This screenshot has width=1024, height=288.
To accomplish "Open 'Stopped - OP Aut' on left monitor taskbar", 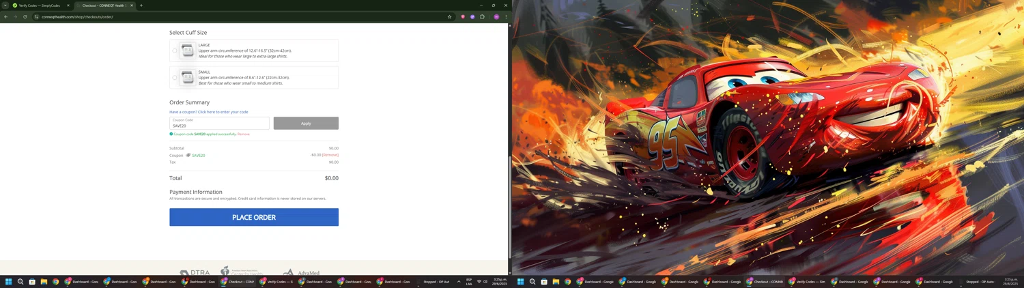I will coord(433,282).
